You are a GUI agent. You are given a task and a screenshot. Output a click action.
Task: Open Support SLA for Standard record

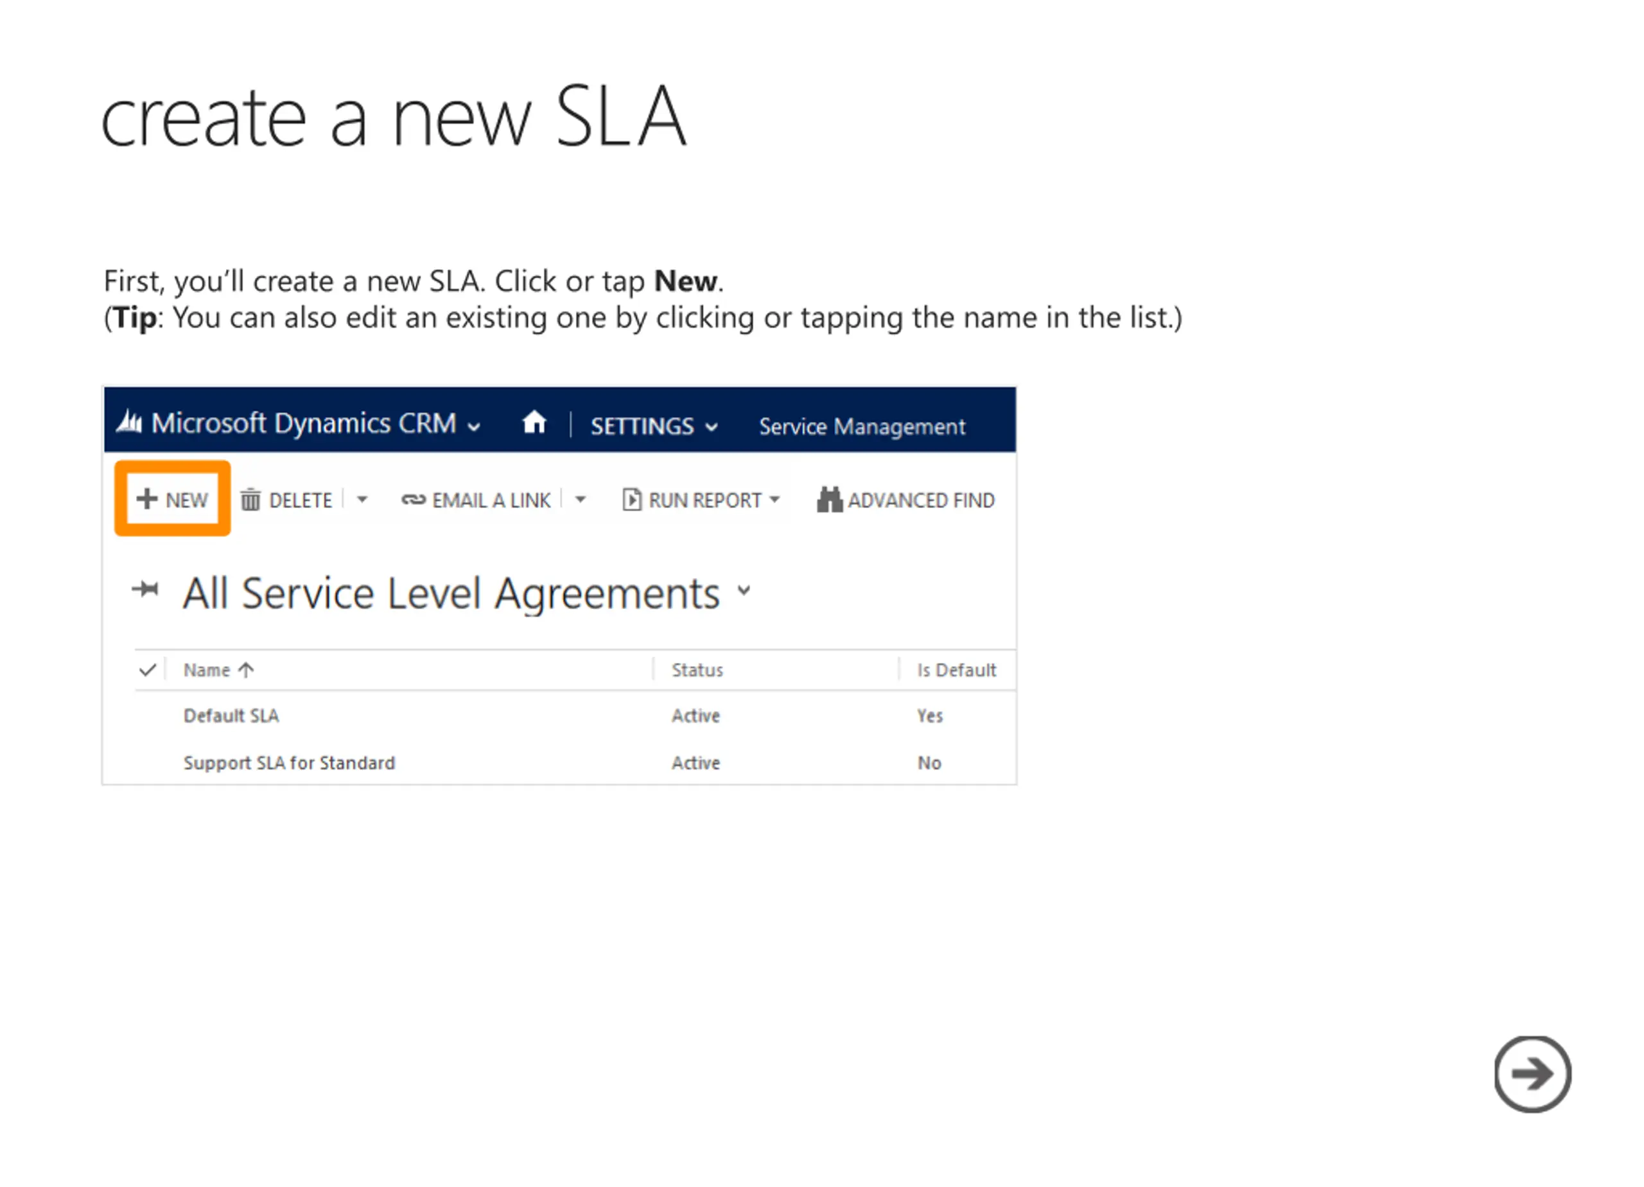(290, 764)
